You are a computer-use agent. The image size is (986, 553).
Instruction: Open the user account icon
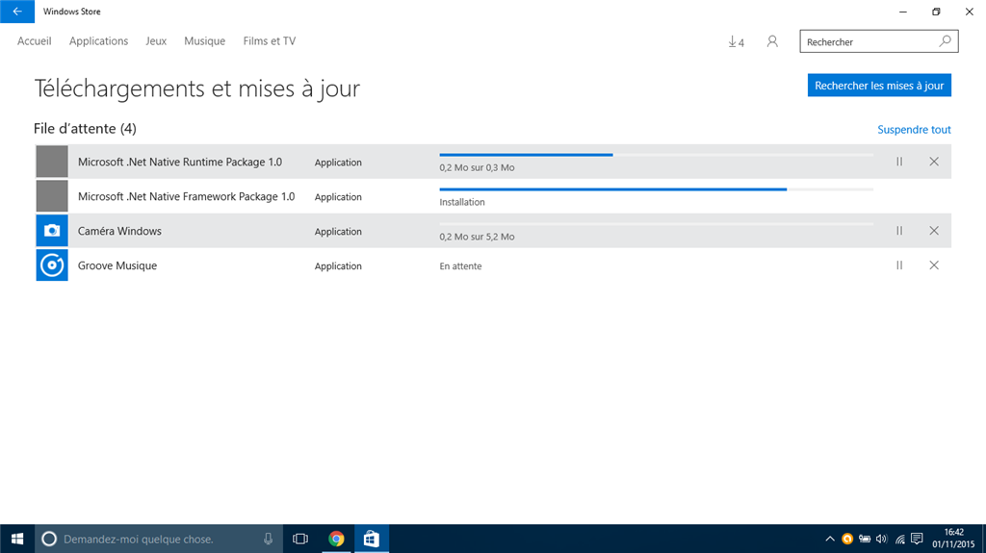[x=772, y=41]
